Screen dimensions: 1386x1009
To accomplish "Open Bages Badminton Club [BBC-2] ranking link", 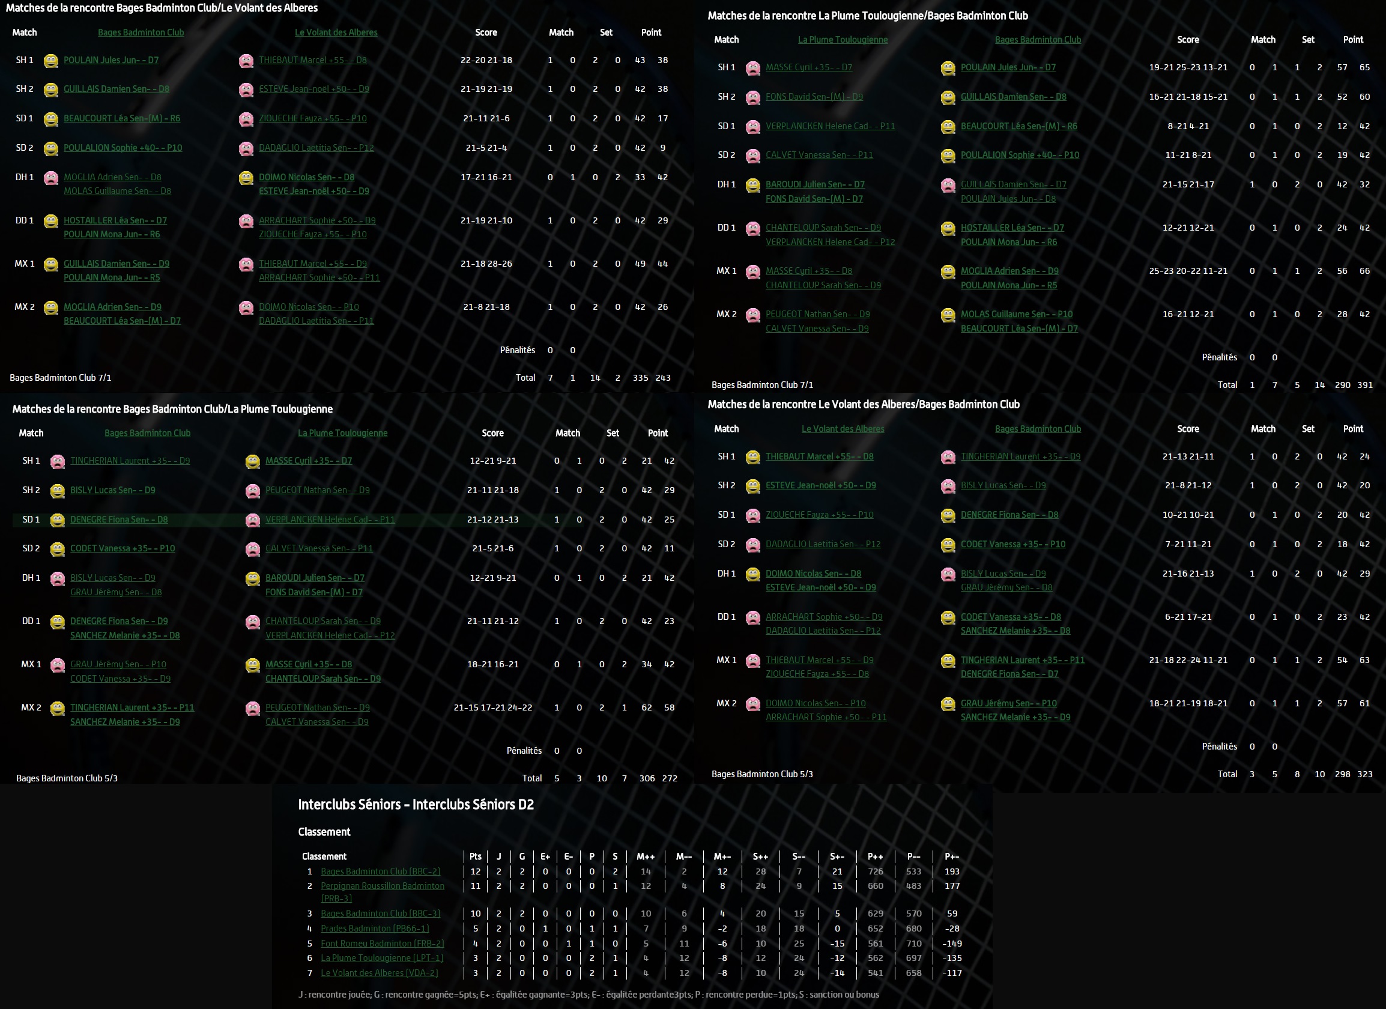I will tap(380, 871).
